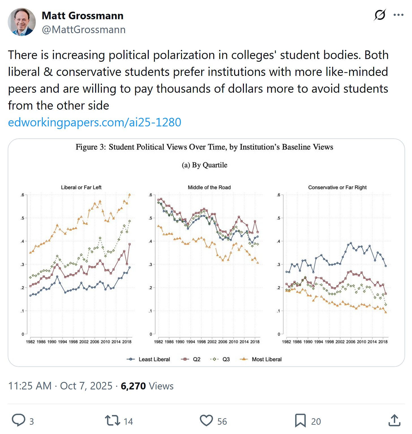Open Matt Grossmann's profile picture
Viewport: 412px width, 434px height.
(22, 22)
